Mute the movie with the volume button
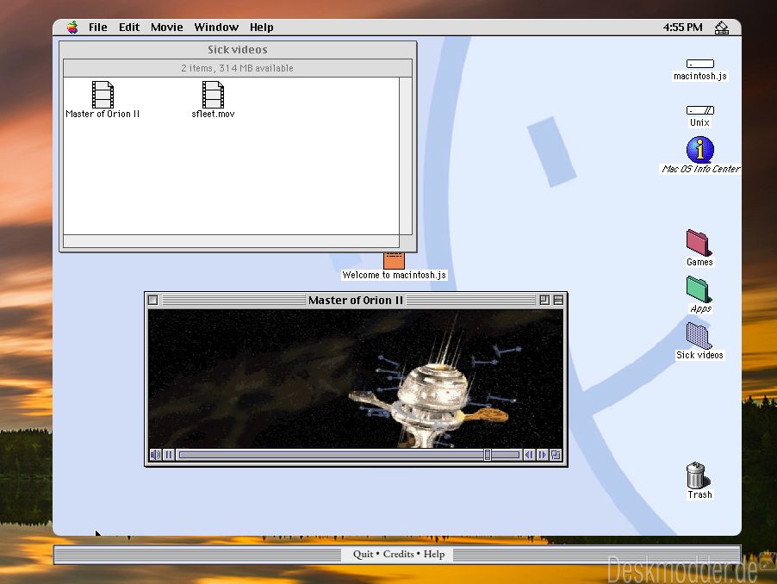The image size is (777, 584). tap(155, 455)
